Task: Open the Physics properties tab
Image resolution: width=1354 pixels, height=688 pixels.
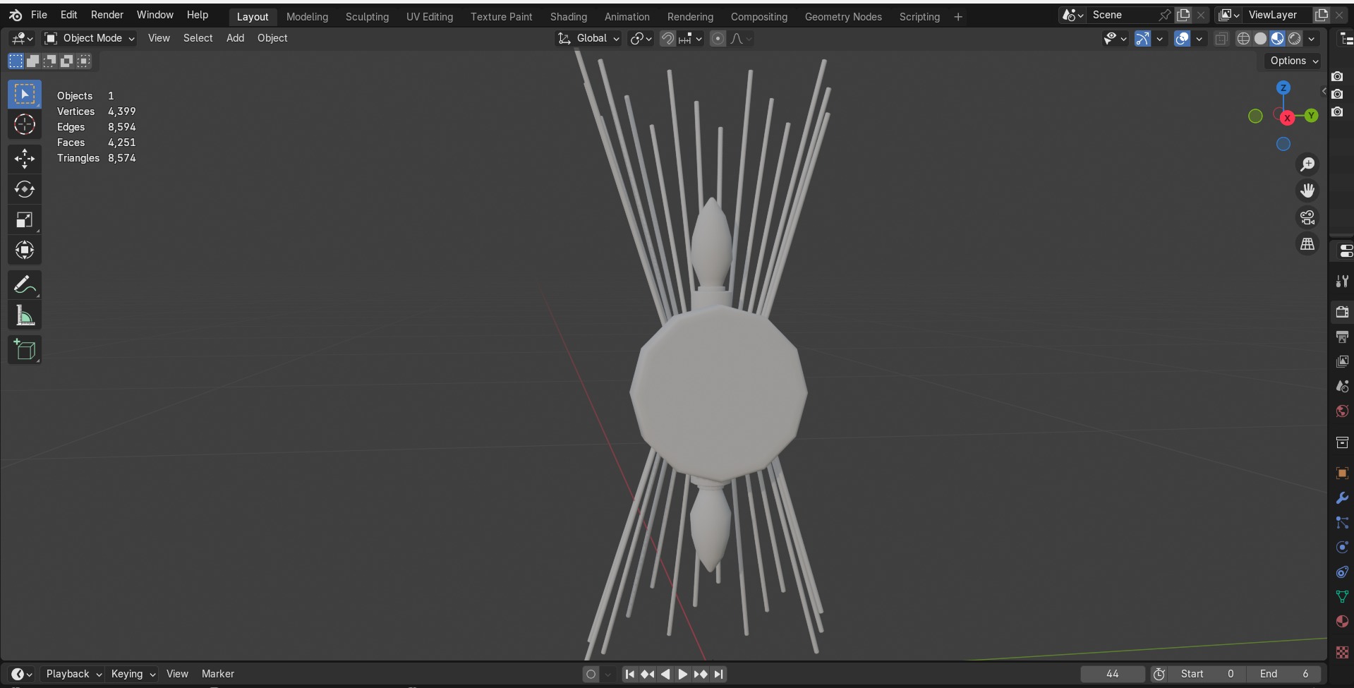Action: [1342, 548]
